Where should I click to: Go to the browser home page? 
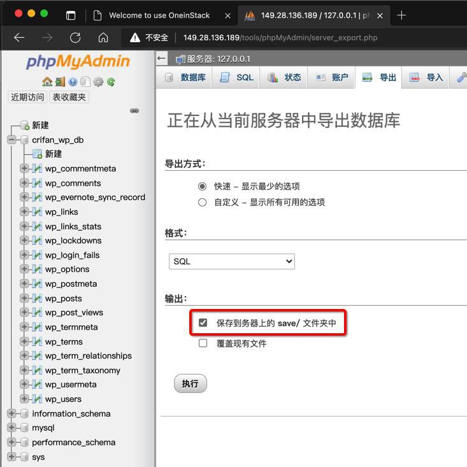(103, 38)
